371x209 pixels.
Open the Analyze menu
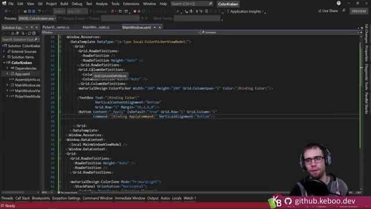tap(101, 4)
